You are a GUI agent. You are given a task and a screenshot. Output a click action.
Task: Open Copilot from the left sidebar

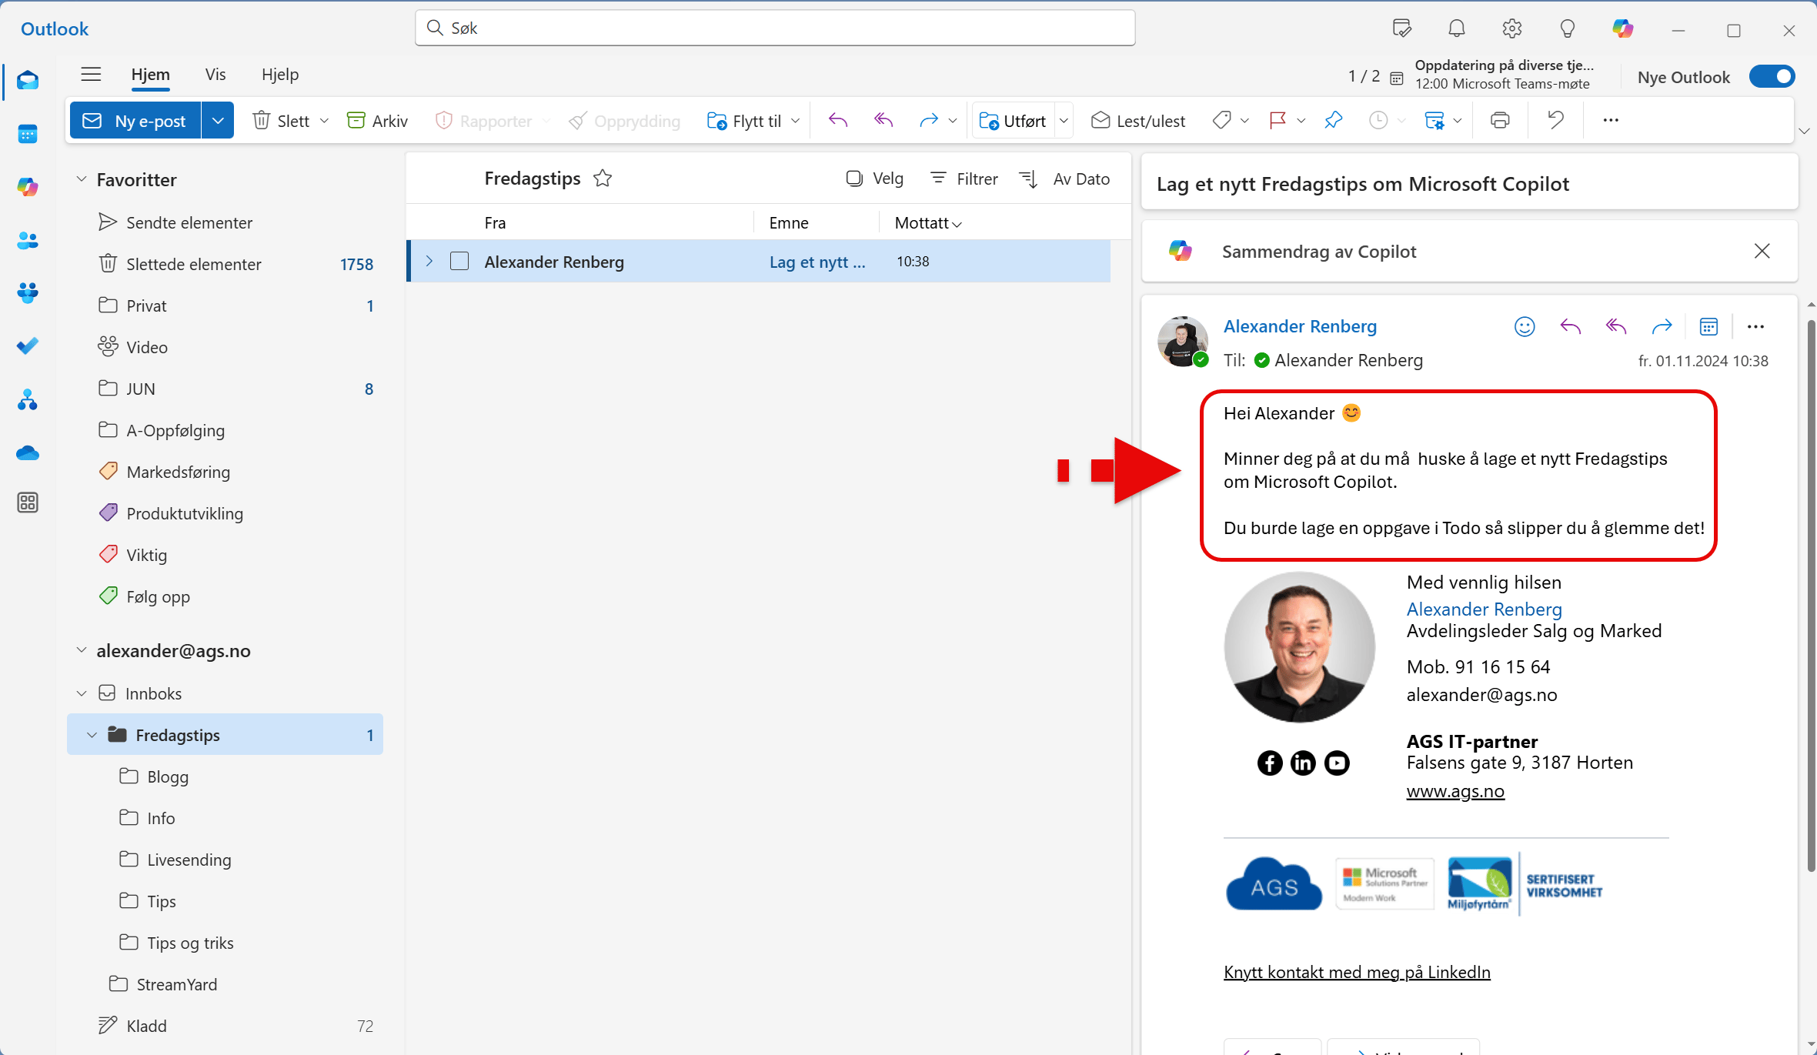click(28, 187)
